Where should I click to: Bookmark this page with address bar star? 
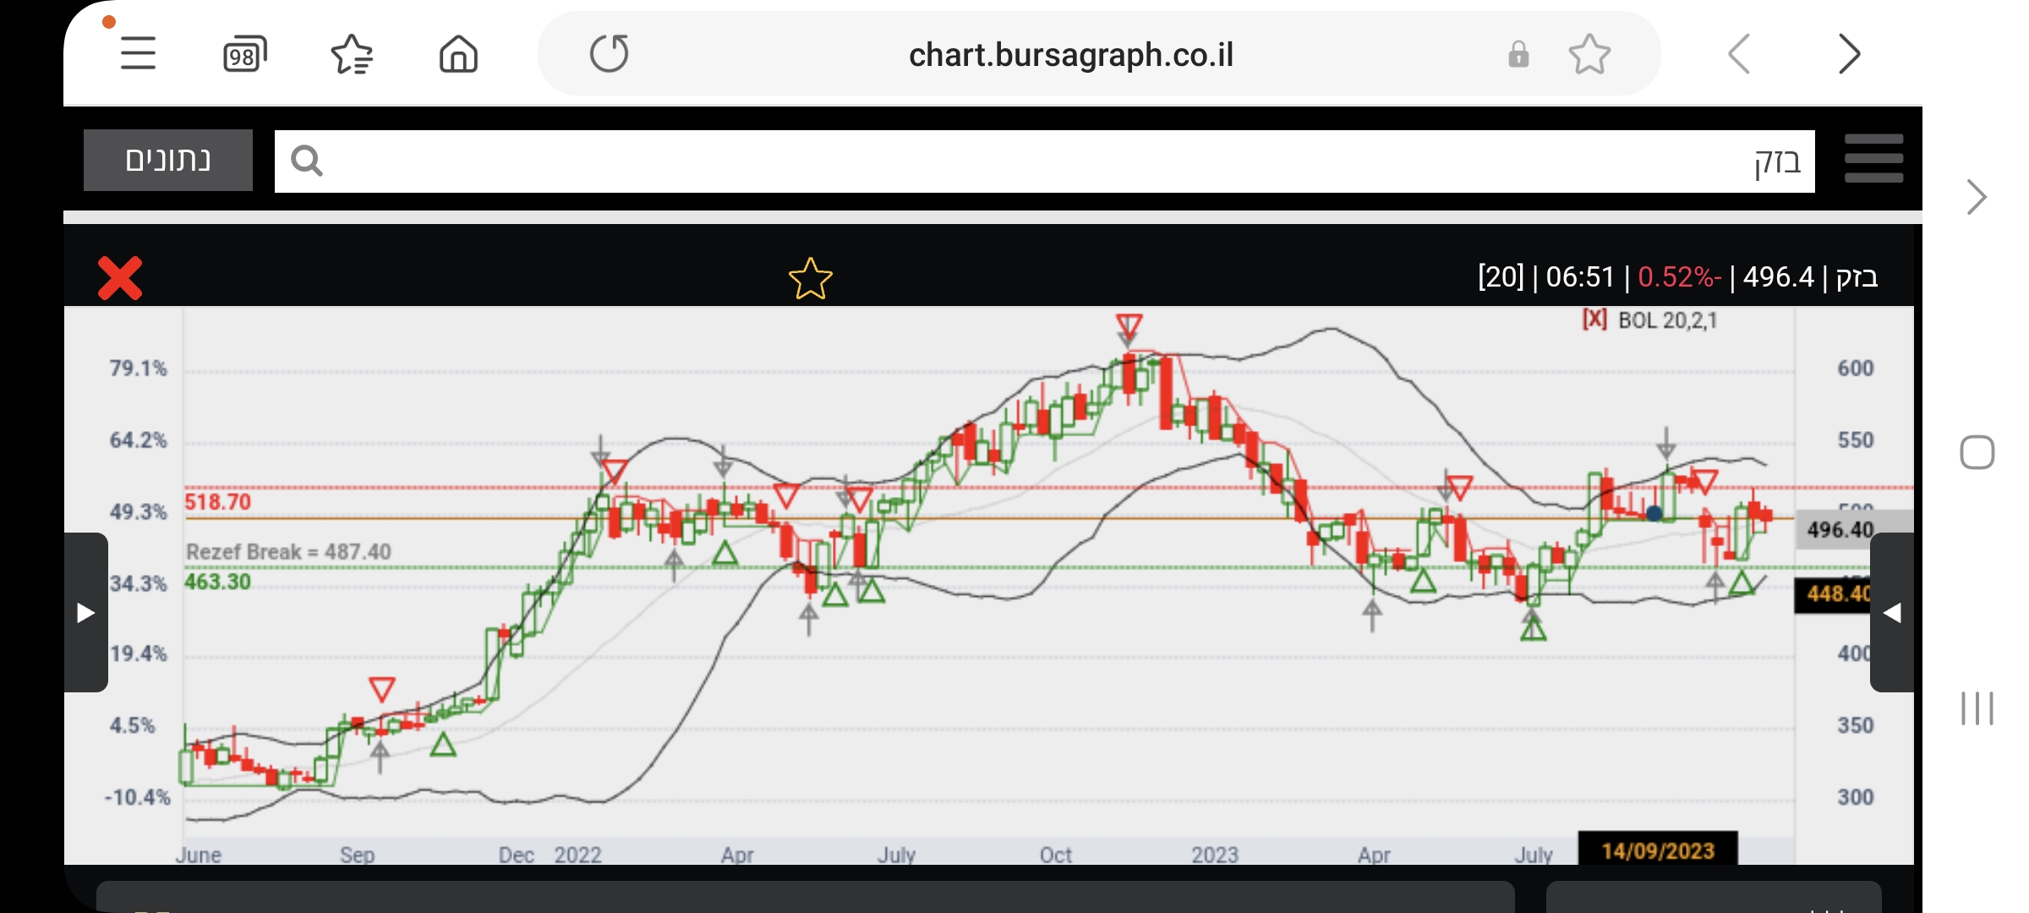pyautogui.click(x=1589, y=55)
